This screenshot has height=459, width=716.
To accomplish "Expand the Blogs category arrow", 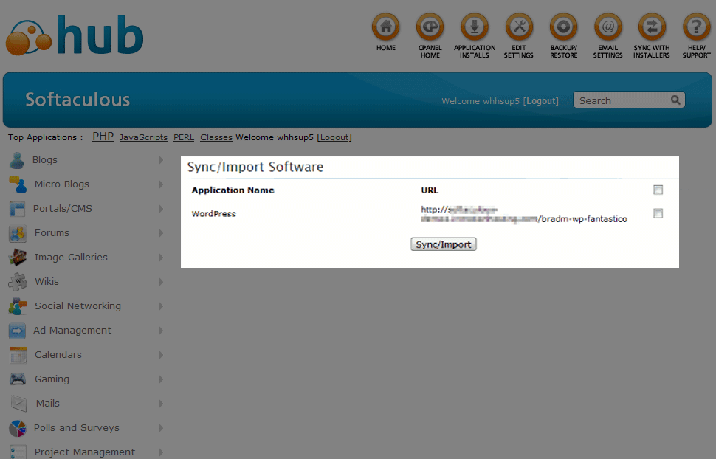I will pos(160,160).
